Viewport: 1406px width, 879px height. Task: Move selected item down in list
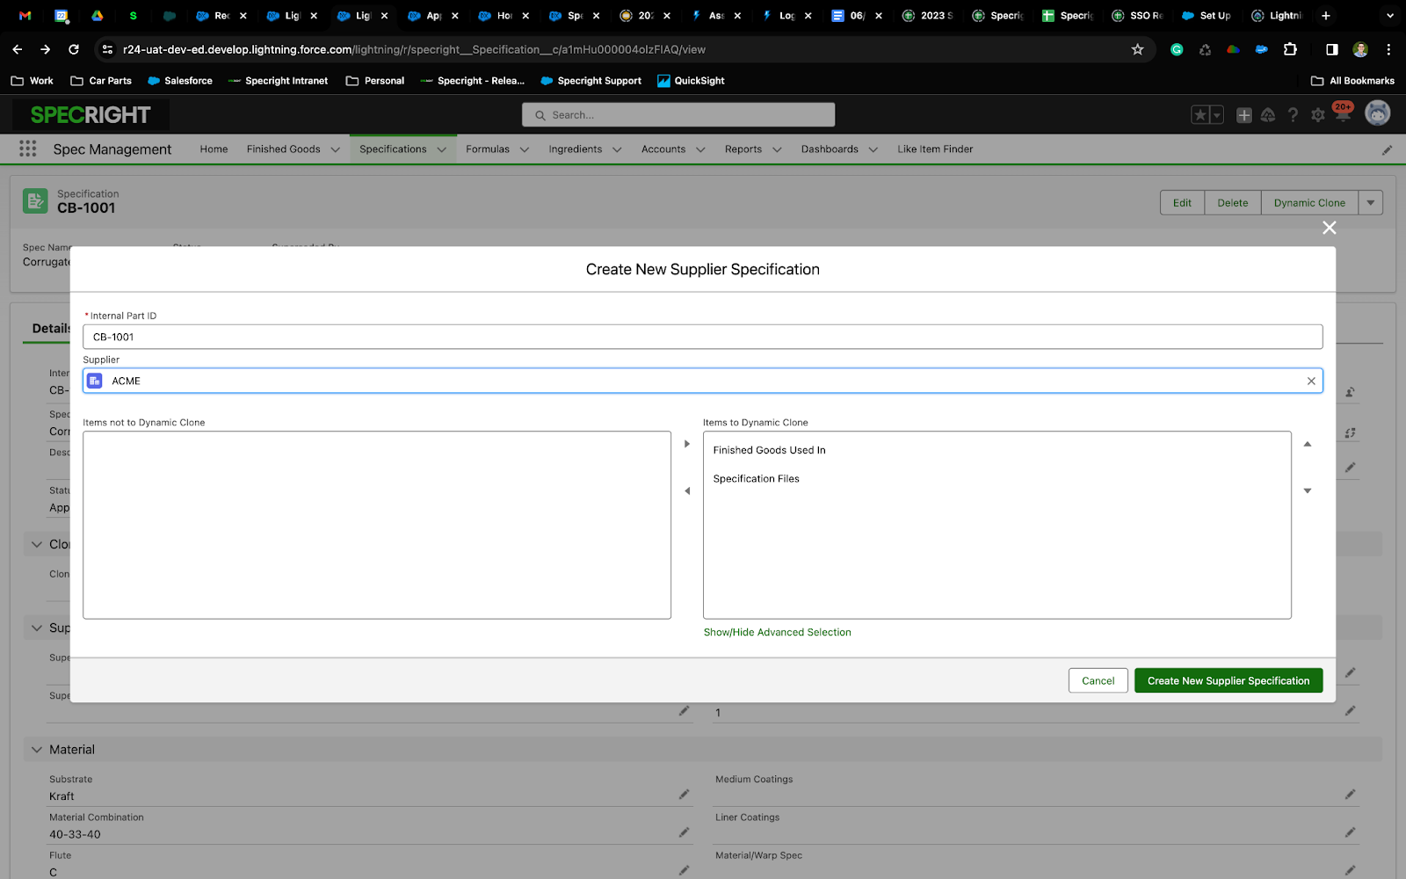click(x=1308, y=491)
